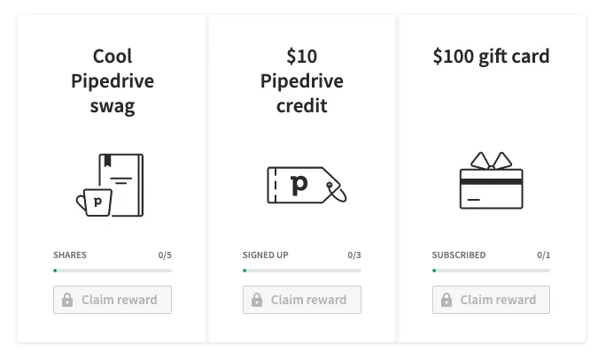This screenshot has width=606, height=359.
Task: Click the SUBSCRIBED label
Action: pos(459,255)
